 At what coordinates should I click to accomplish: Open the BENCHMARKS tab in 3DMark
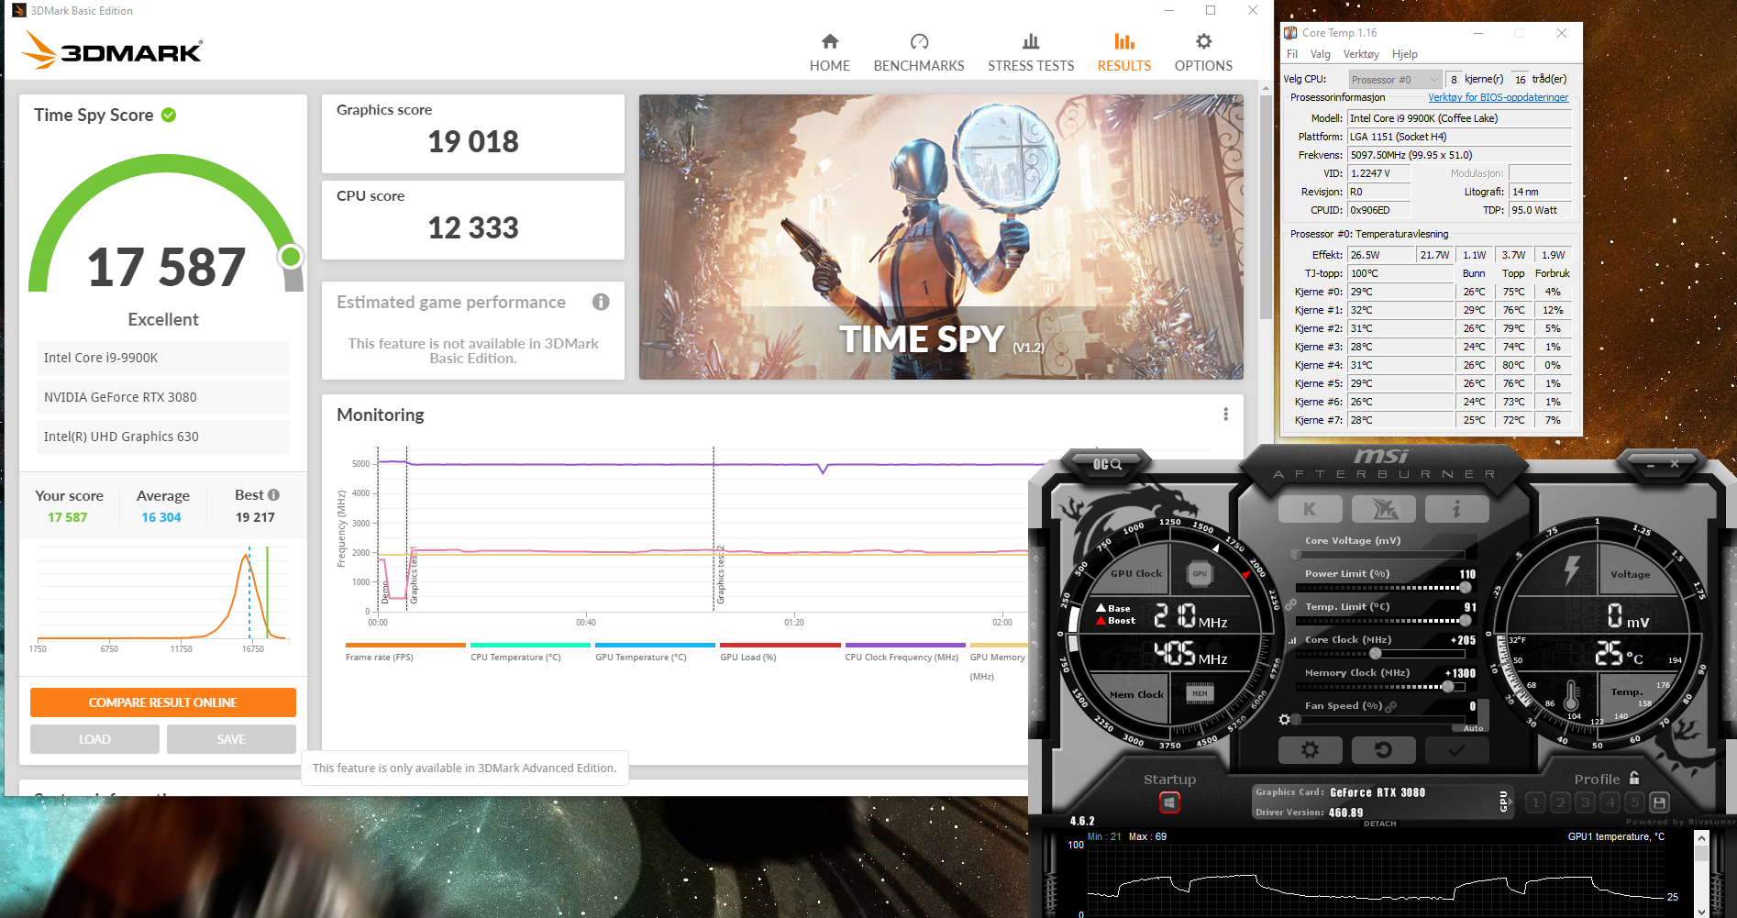(x=919, y=53)
